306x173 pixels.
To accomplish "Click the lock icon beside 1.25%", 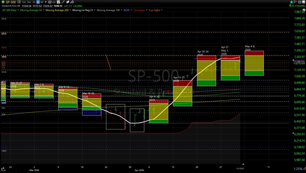I will 304,169.
